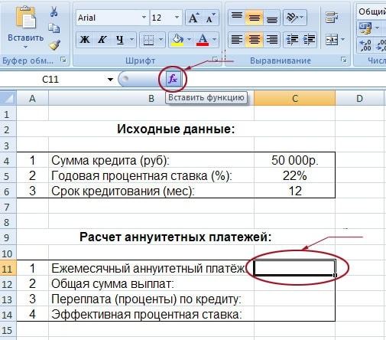Open the font color dropdown arrow
This screenshot has height=340, width=386.
[x=215, y=40]
